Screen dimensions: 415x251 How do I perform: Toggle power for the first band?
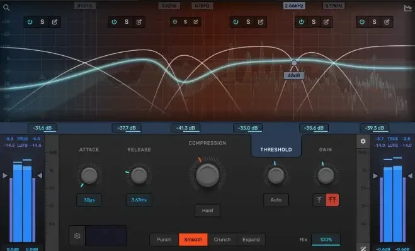pos(29,22)
